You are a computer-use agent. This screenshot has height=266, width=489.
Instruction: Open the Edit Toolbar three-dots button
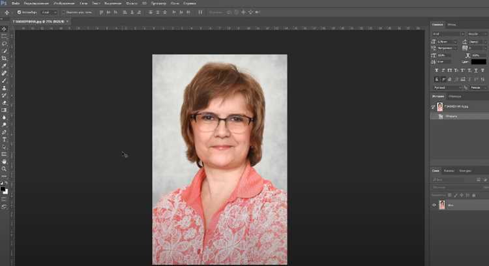tap(4, 176)
